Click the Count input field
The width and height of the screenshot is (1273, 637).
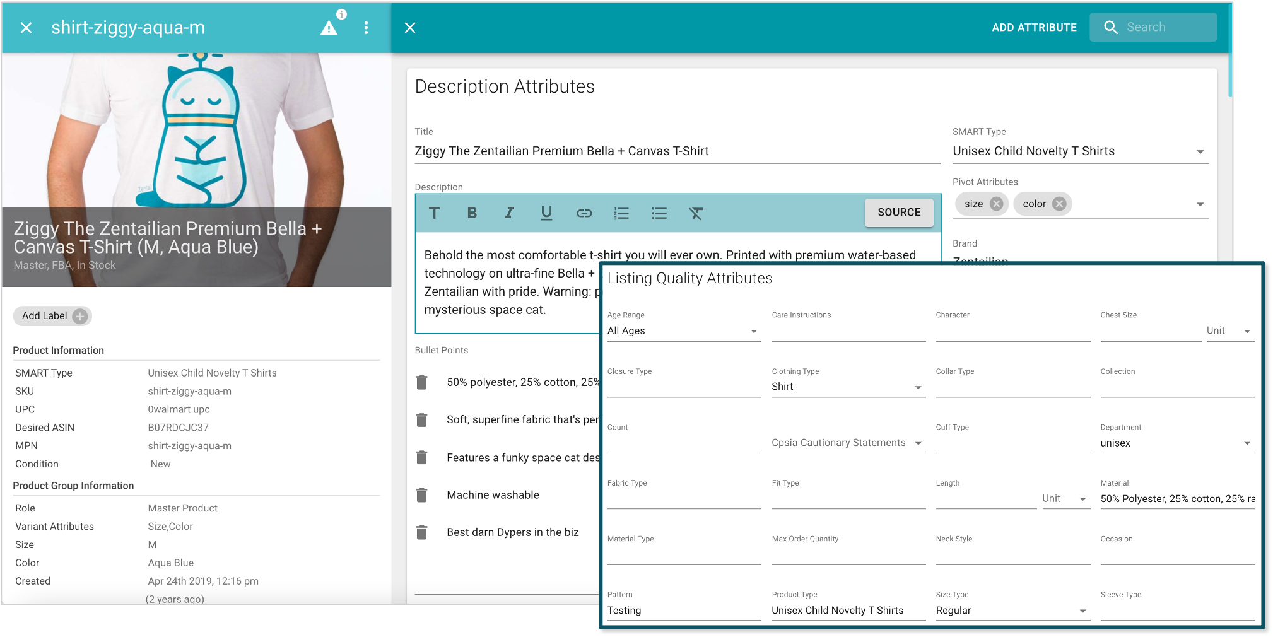click(x=683, y=443)
